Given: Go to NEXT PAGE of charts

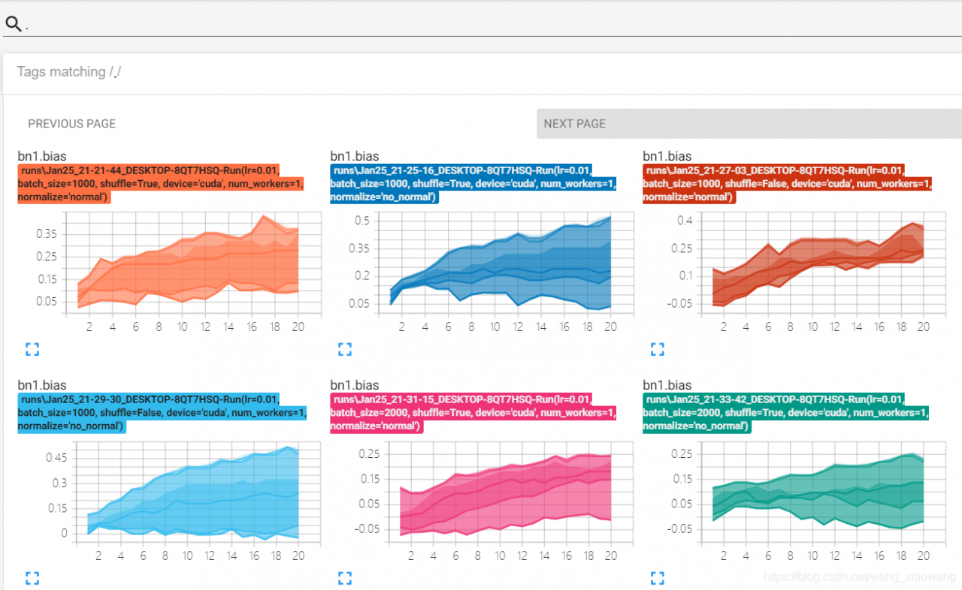Looking at the screenshot, I should (749, 124).
